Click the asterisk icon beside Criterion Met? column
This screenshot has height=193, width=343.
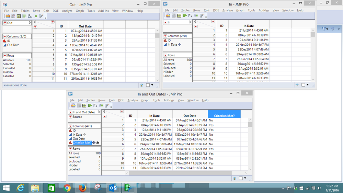click(98, 143)
